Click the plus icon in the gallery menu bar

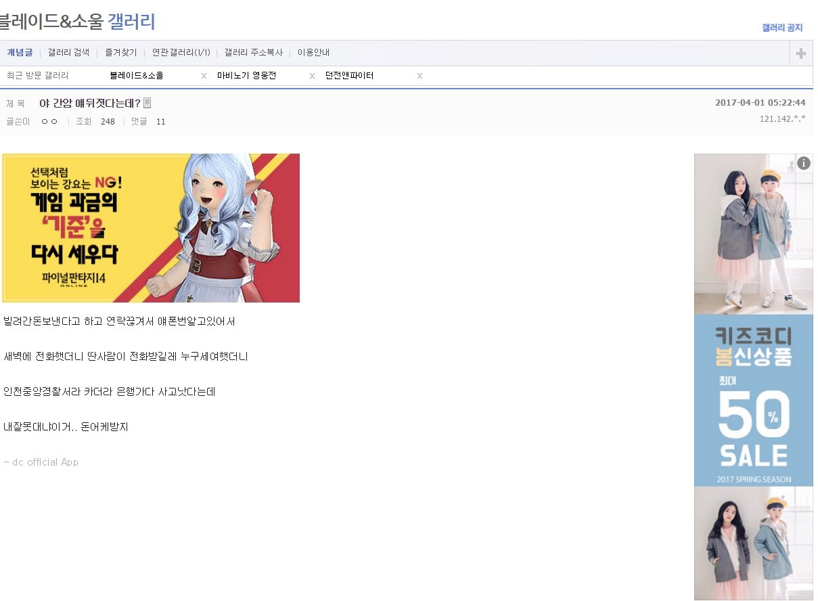tap(801, 53)
